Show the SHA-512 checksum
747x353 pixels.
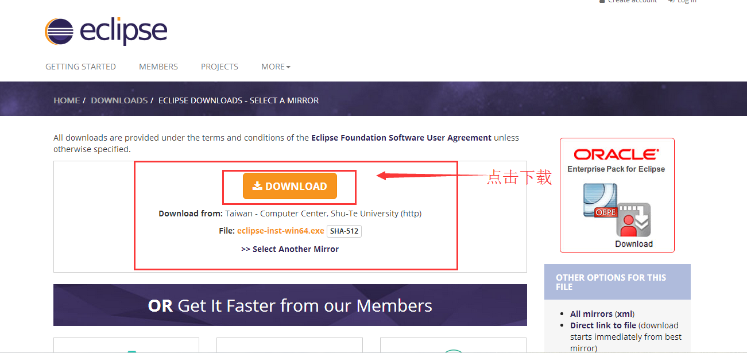(344, 231)
